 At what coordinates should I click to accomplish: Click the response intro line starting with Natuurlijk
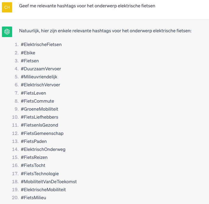[x=105, y=31]
